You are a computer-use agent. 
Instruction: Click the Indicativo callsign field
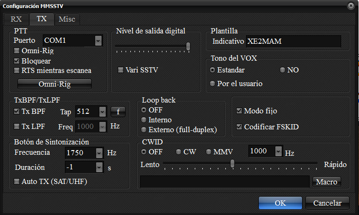point(294,41)
